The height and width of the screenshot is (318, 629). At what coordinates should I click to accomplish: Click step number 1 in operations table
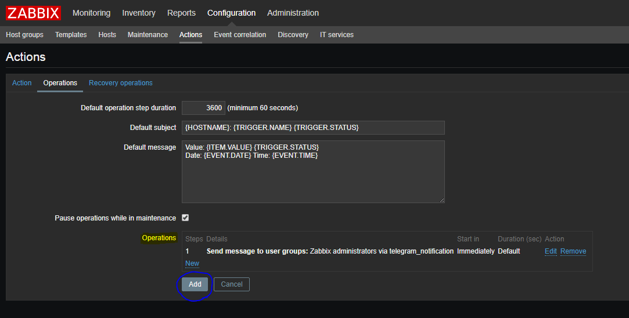188,251
